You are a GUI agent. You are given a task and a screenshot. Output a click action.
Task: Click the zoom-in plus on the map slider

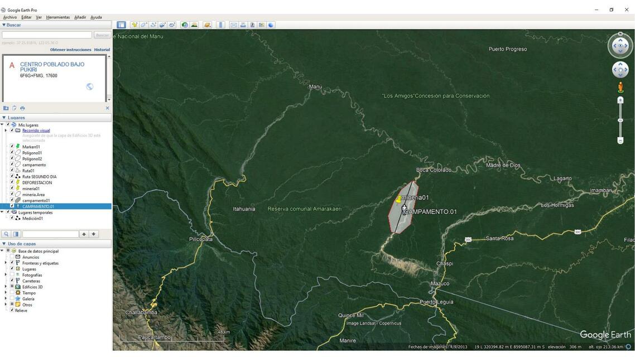[620, 100]
